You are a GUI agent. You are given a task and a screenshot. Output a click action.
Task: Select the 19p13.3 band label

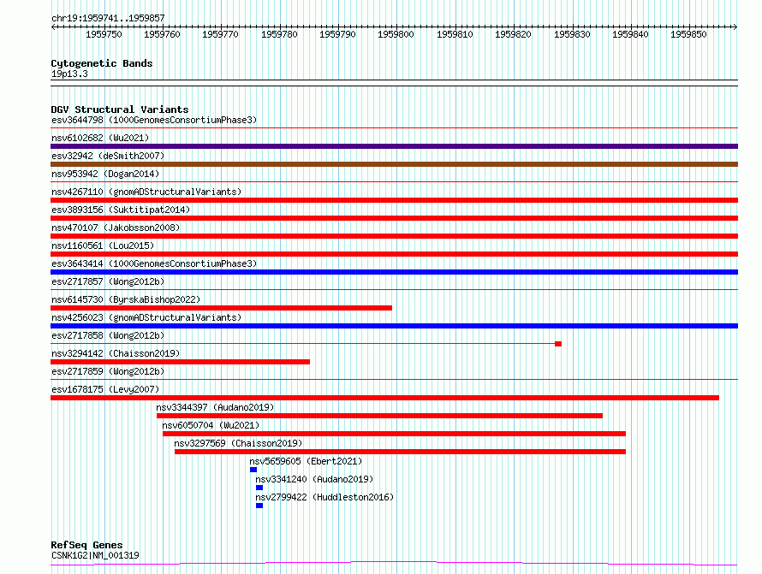click(69, 74)
